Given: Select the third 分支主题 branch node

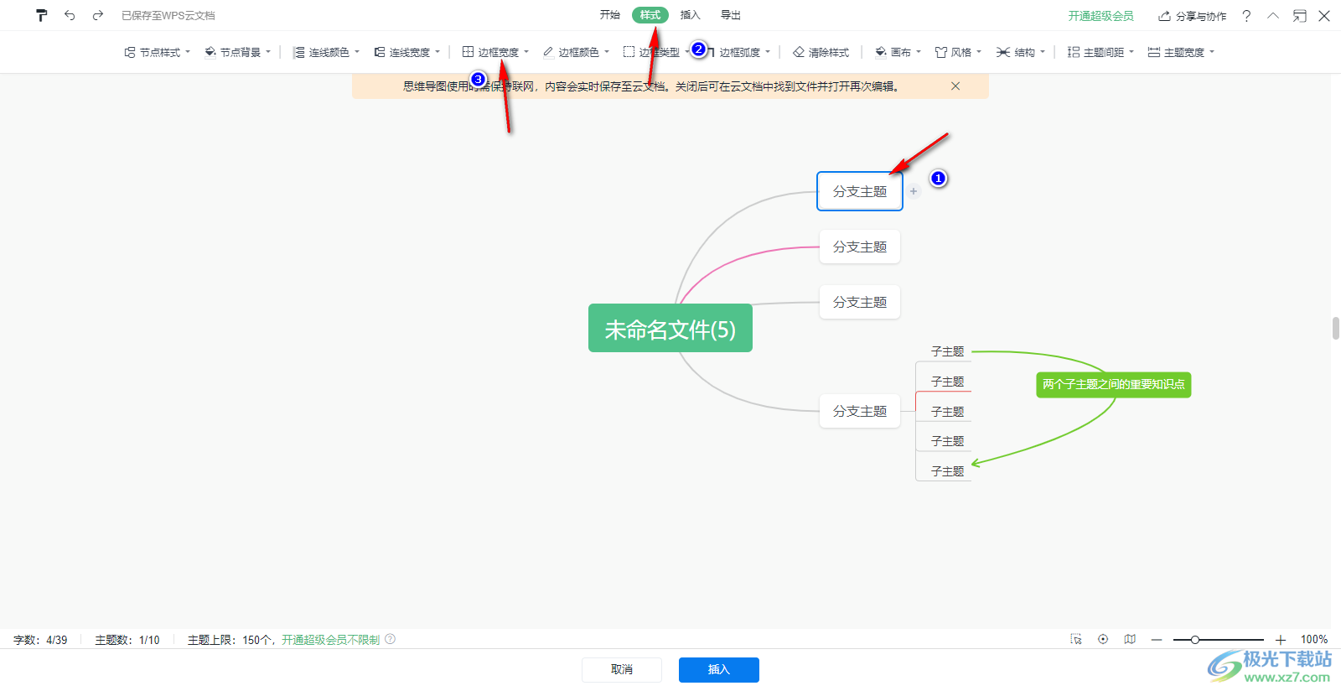Looking at the screenshot, I should 860,302.
